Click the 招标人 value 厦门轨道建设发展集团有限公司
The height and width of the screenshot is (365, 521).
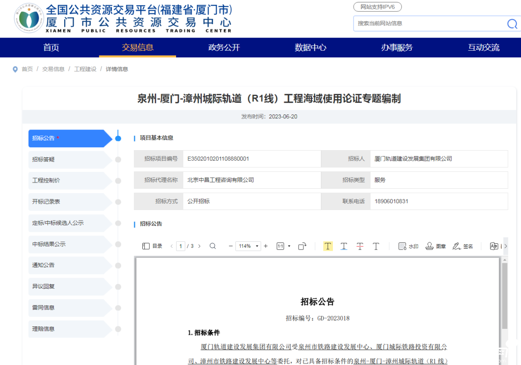pos(413,159)
